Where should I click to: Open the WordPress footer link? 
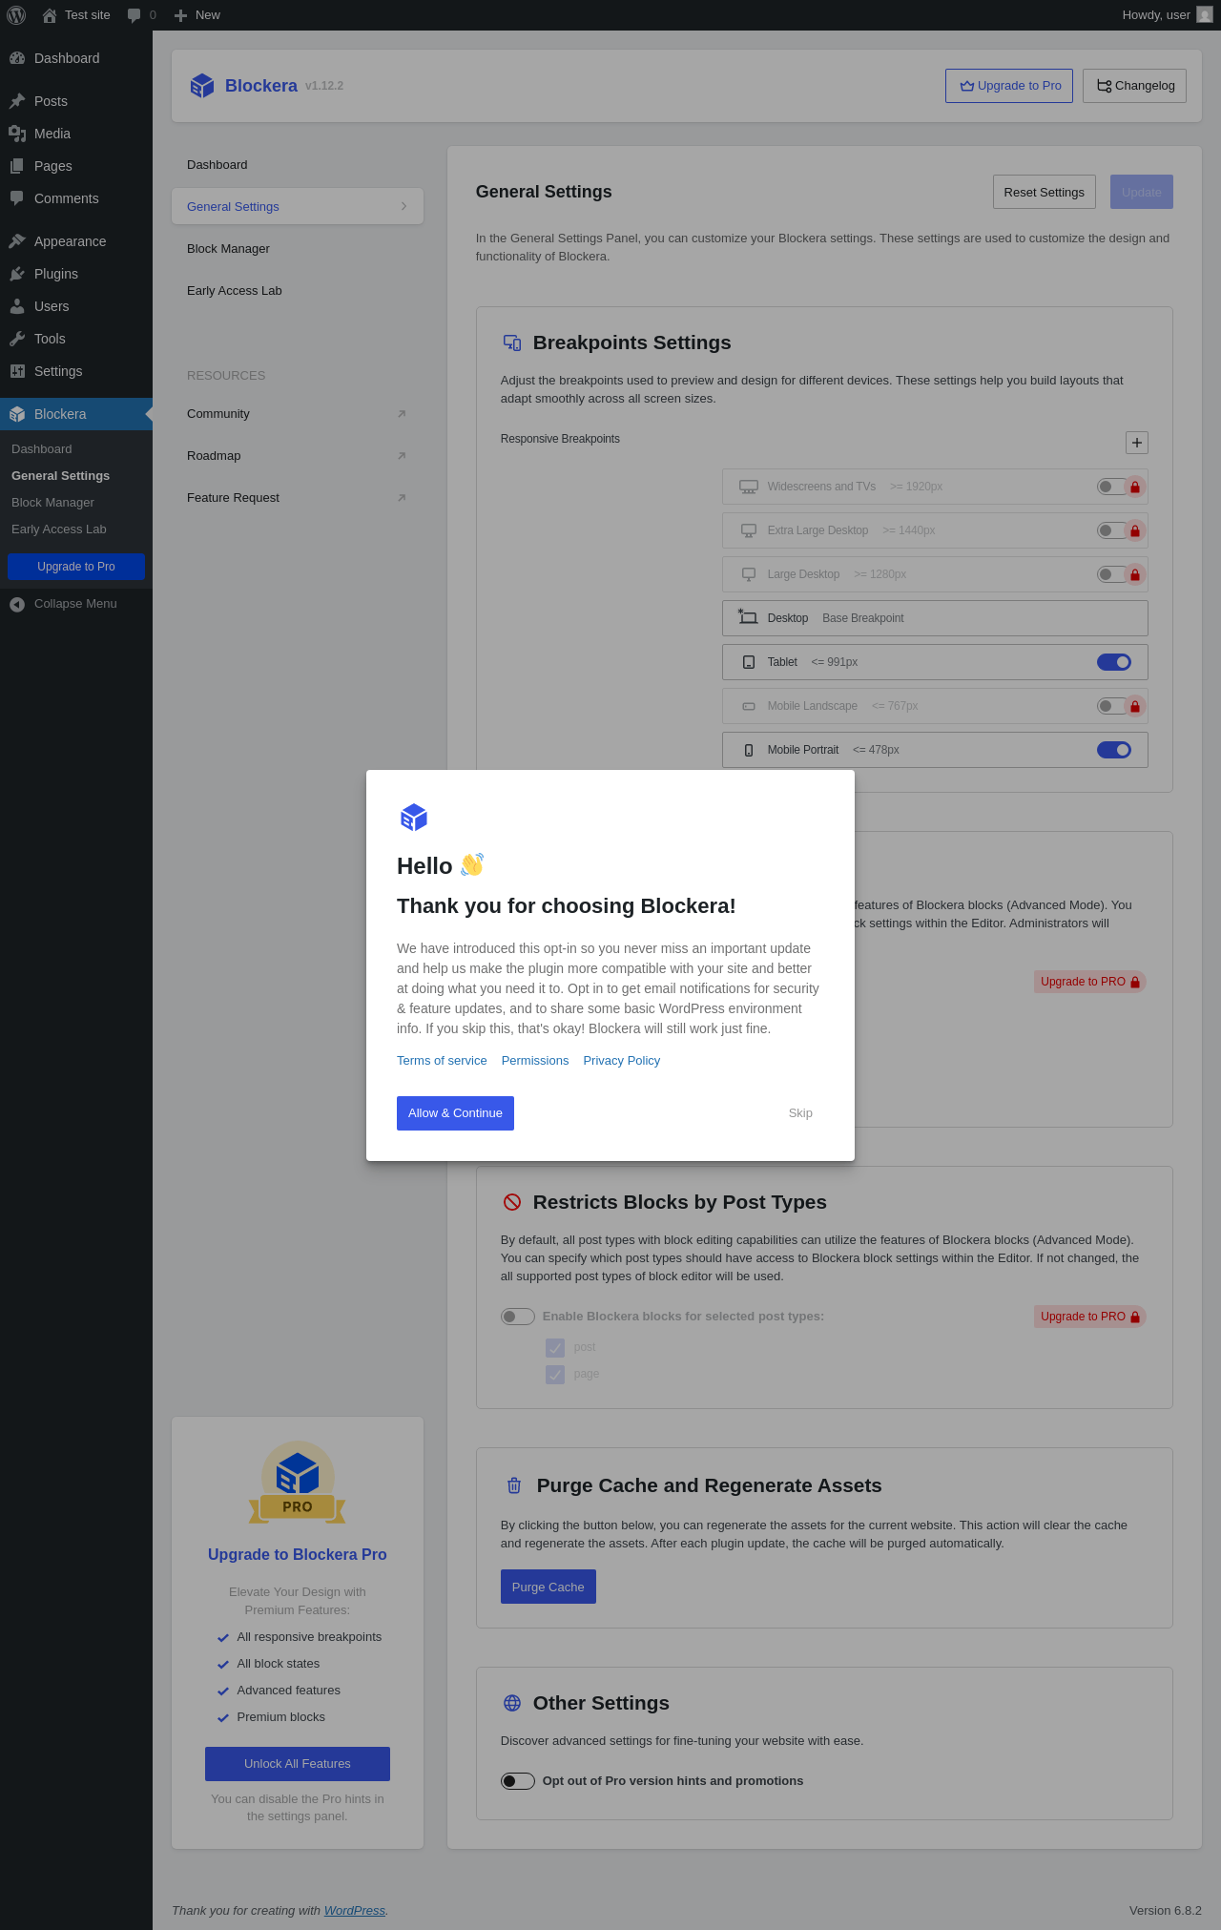[355, 1910]
